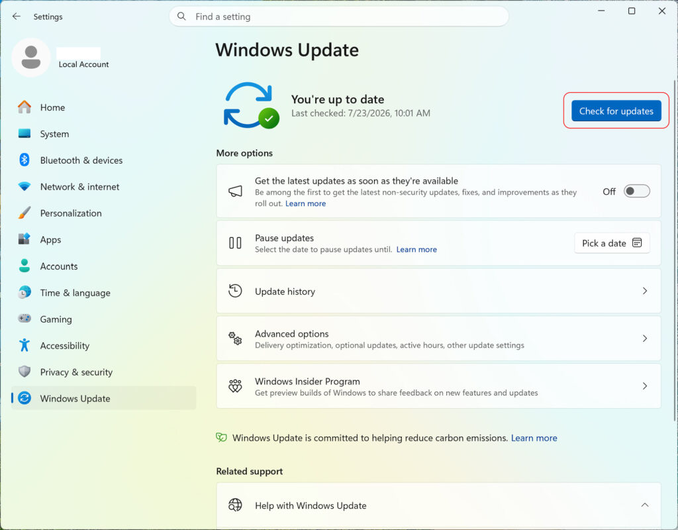Click the vertical scrollbar on the right
Viewport: 678px width, 530px height.
click(x=675, y=250)
